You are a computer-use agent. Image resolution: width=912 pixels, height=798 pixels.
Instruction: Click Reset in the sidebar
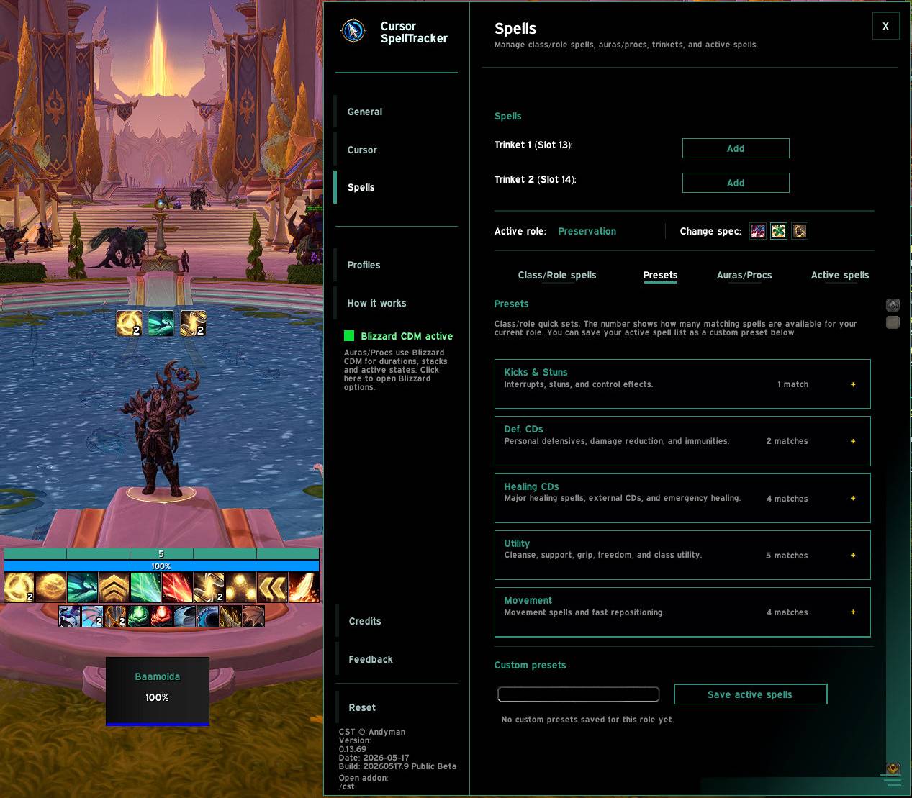[x=396, y=707]
